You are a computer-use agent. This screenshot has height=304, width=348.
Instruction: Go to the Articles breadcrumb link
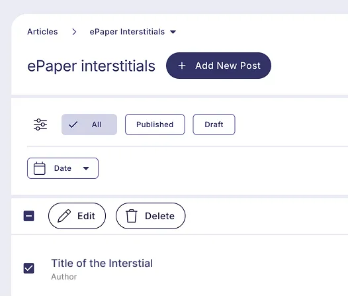(x=42, y=32)
